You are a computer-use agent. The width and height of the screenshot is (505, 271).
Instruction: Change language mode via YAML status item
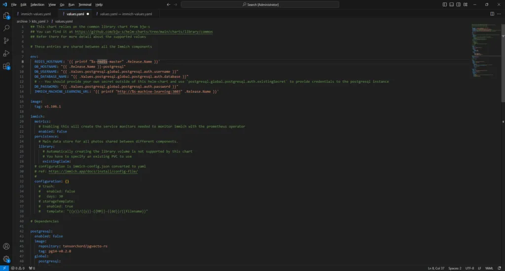(489, 268)
